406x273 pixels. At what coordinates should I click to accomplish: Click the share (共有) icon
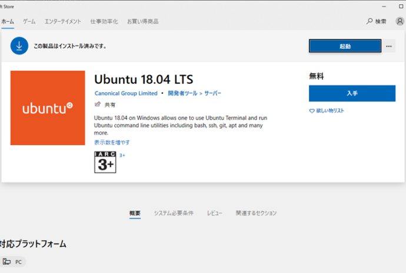(98, 105)
